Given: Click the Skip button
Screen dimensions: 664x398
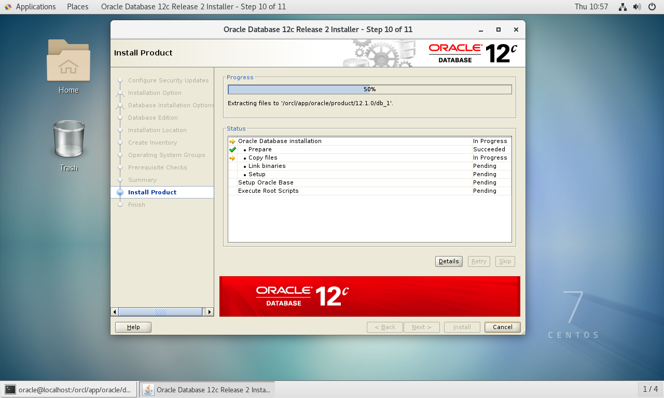Looking at the screenshot, I should [x=505, y=261].
